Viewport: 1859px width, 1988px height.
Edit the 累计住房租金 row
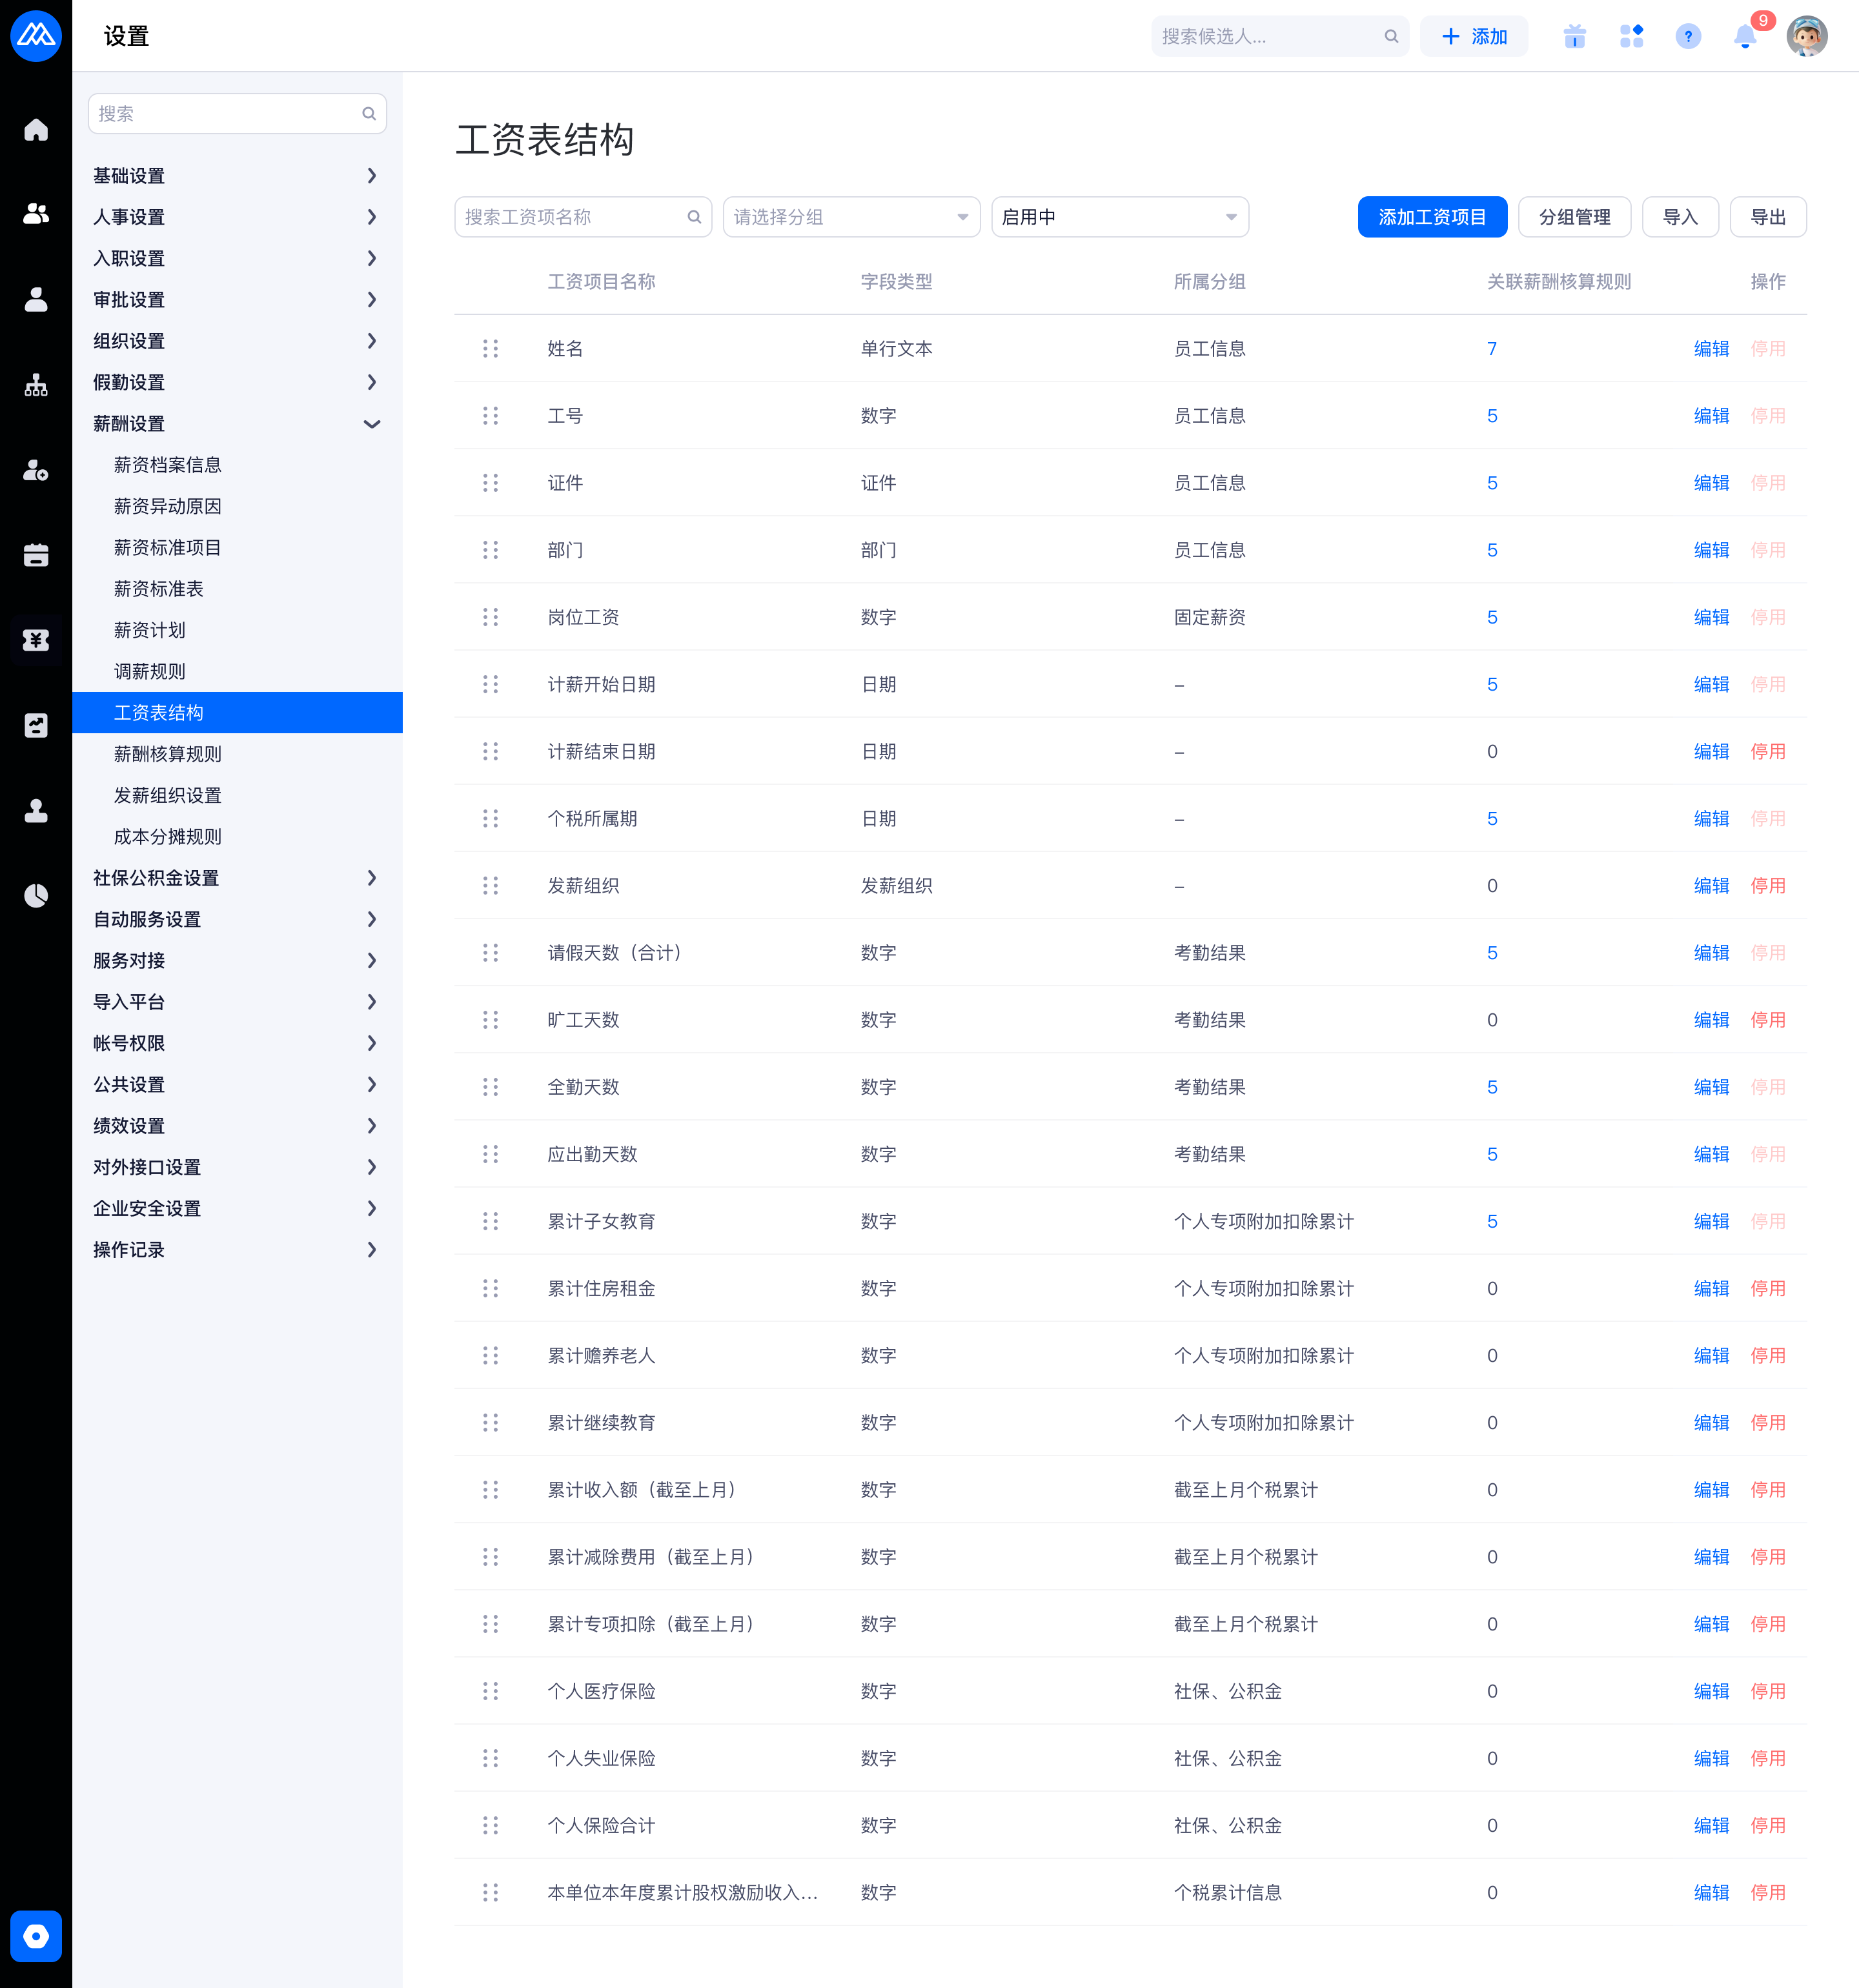click(x=1711, y=1289)
